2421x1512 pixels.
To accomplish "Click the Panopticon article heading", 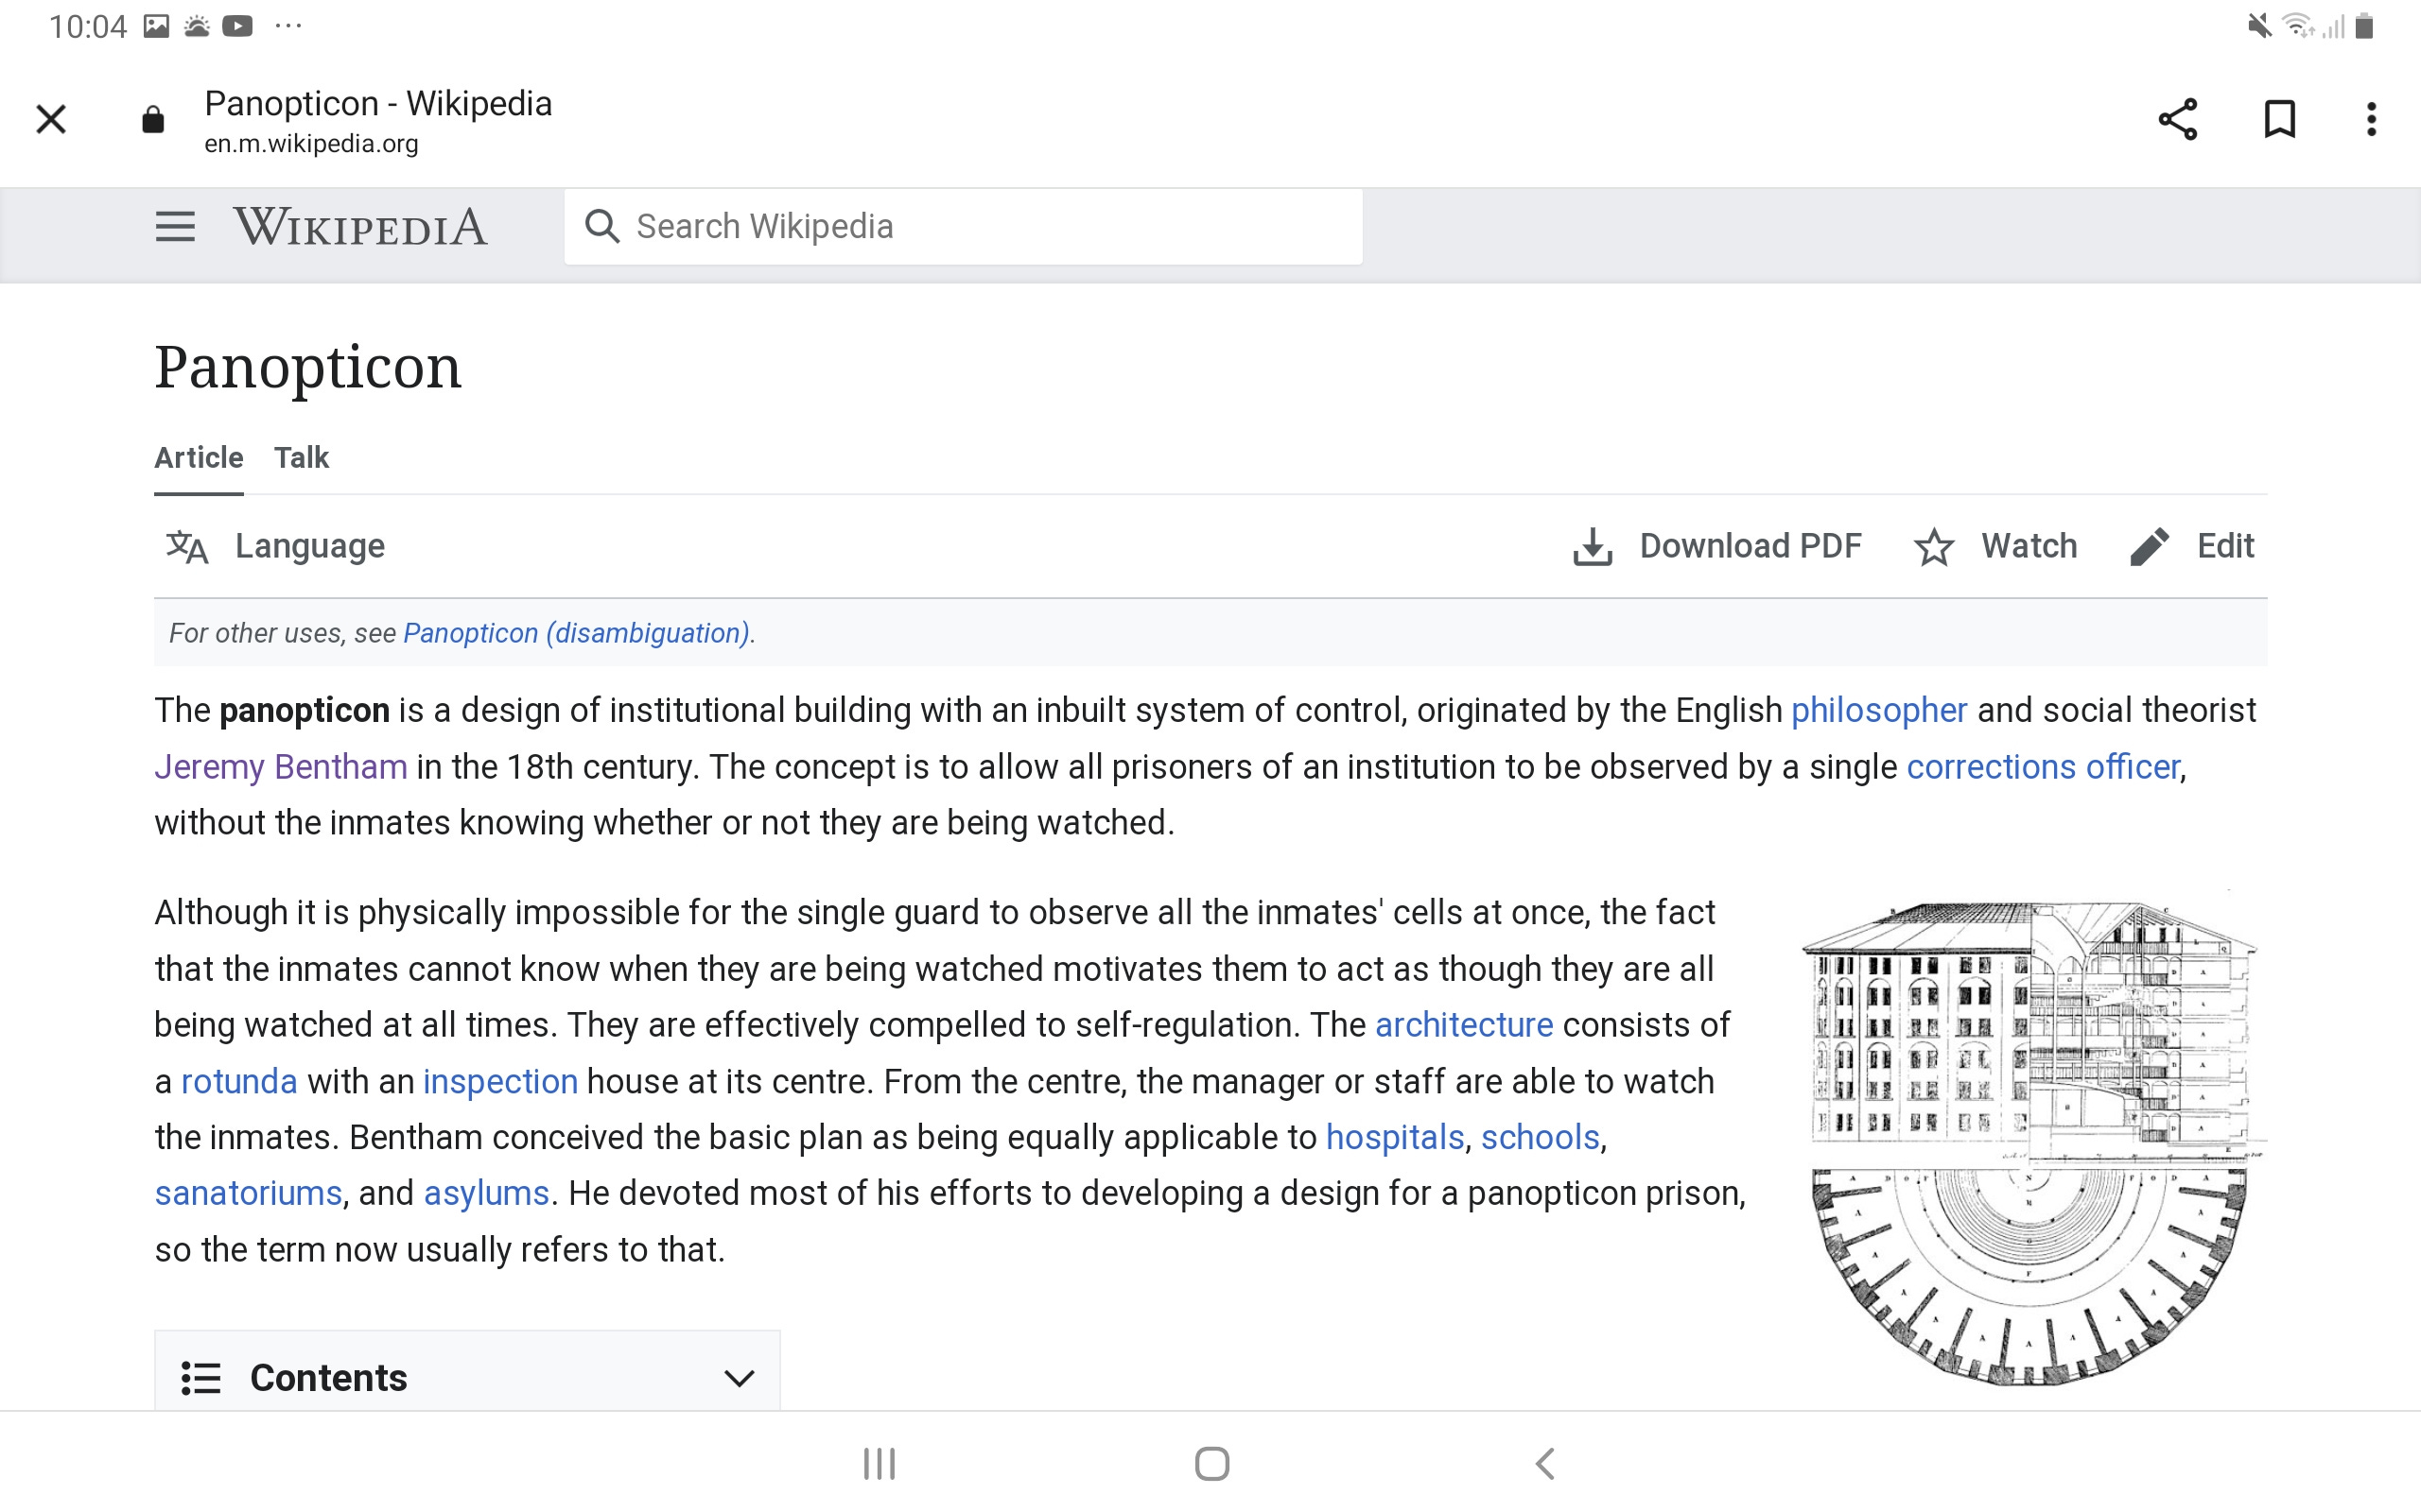I will tap(308, 367).
